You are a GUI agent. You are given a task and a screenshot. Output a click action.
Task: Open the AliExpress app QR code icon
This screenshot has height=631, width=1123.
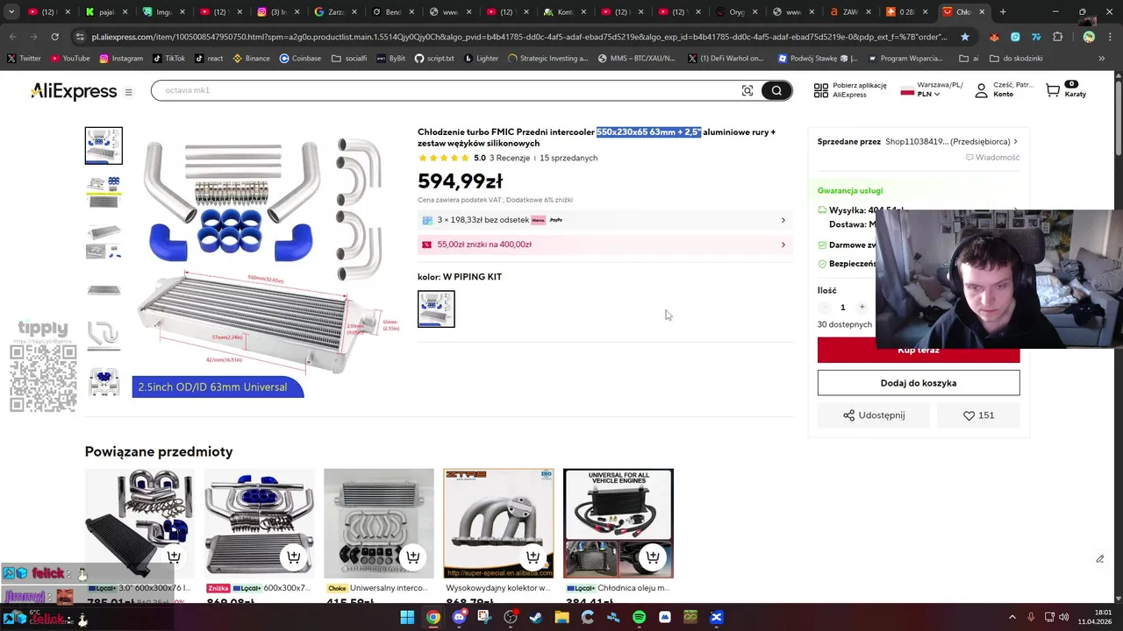pos(821,90)
